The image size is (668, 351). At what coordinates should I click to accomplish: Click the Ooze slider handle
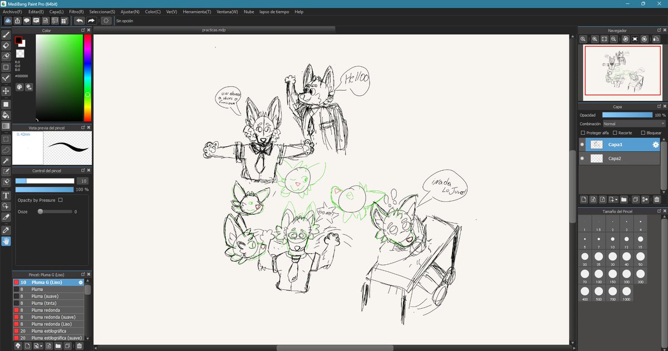coord(40,212)
